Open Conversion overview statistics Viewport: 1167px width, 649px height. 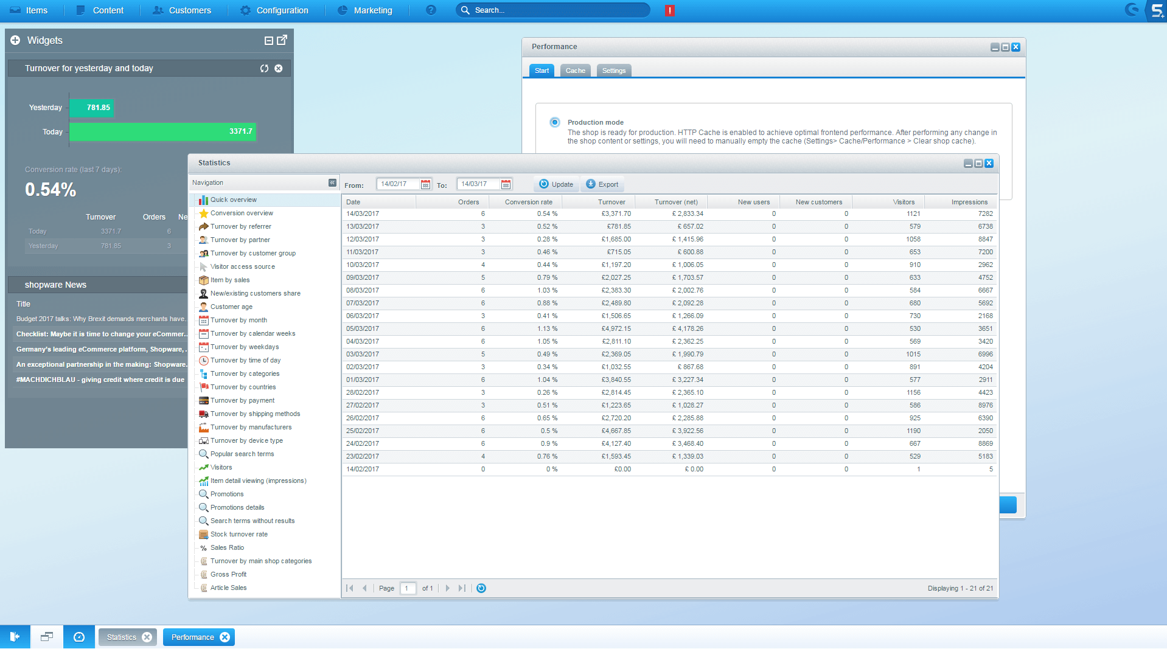coord(242,213)
